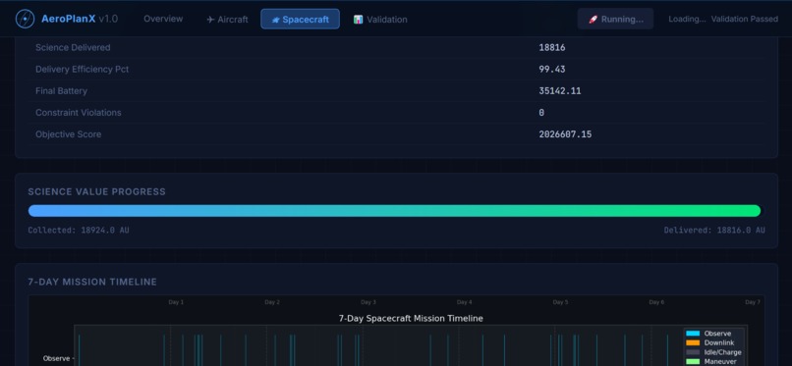Click the 18816 science delivered value

552,48
